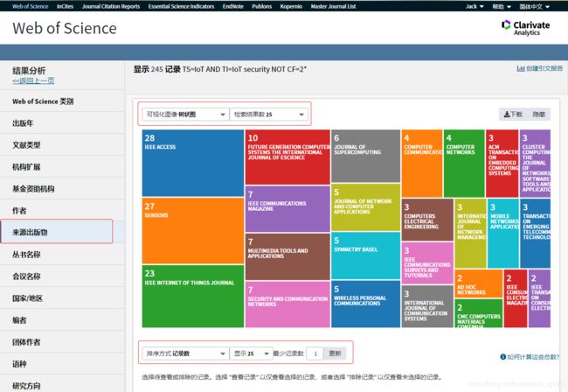Click Journal of Network and Computer Applications block

365,207
